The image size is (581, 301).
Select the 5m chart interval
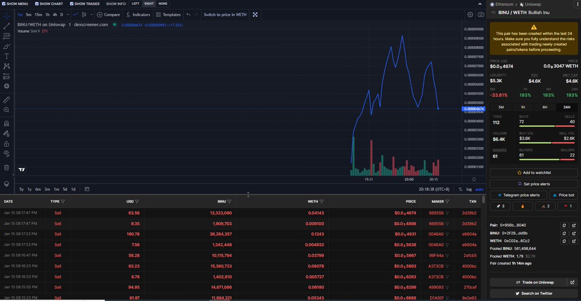click(x=29, y=14)
